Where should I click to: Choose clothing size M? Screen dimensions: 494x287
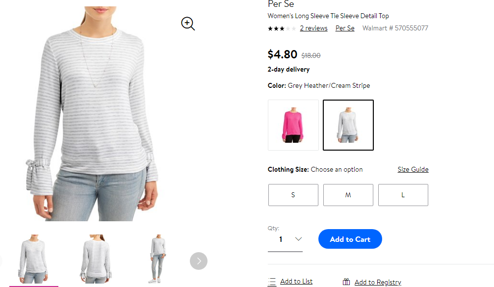[348, 195]
